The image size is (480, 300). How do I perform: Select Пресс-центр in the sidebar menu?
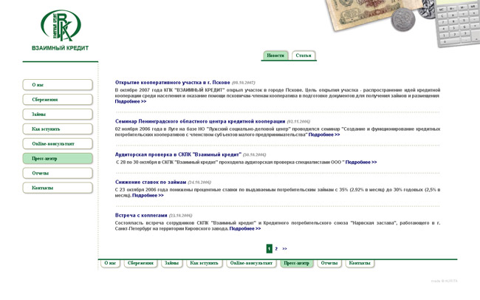(58, 158)
